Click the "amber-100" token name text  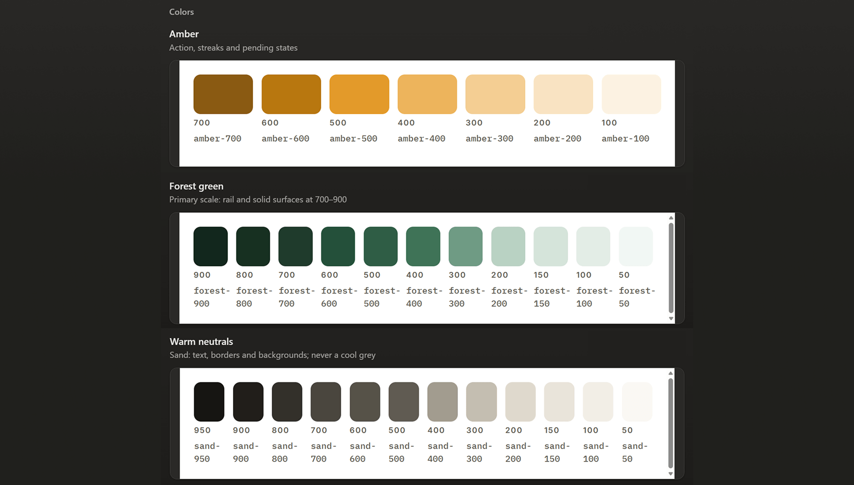625,139
